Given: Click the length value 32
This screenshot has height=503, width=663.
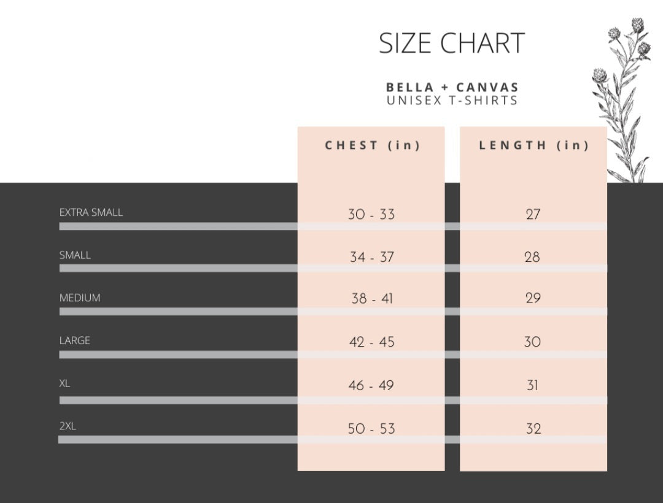Looking at the screenshot, I should pyautogui.click(x=533, y=429).
